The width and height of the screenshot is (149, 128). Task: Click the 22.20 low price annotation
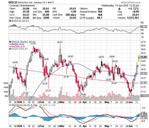tap(114, 83)
